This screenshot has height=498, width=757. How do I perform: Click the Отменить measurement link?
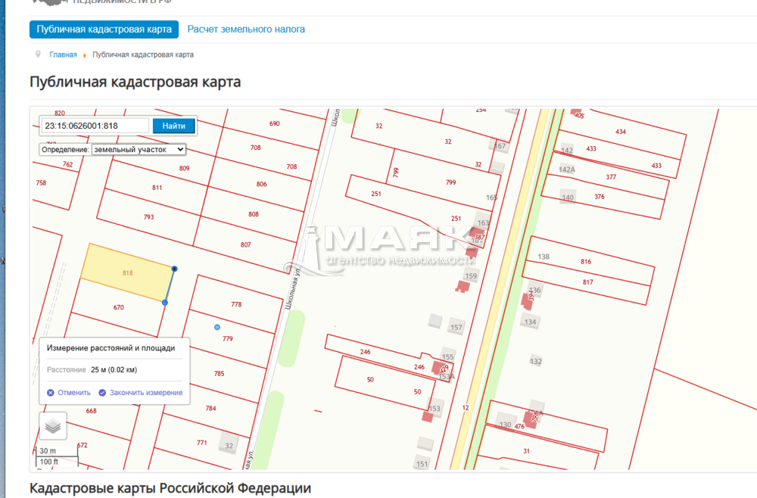(x=74, y=393)
